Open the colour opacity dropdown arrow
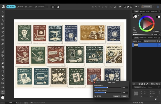 [159, 34]
